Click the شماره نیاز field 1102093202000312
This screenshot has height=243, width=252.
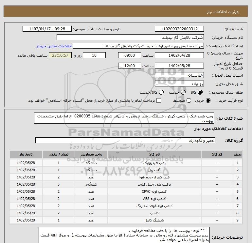coord(179,29)
